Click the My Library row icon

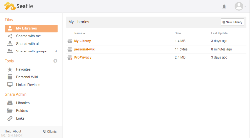tap(70, 41)
